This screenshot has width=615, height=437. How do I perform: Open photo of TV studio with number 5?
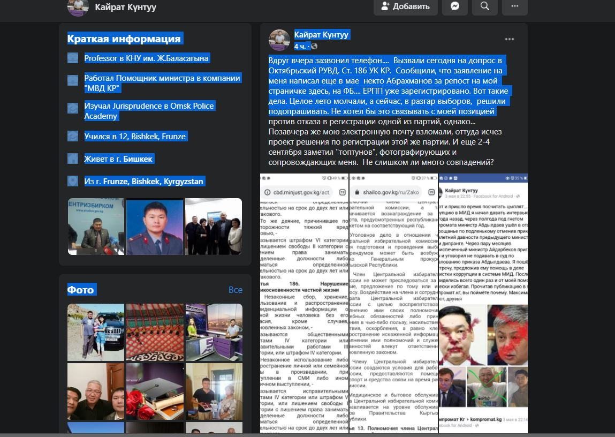click(x=214, y=332)
